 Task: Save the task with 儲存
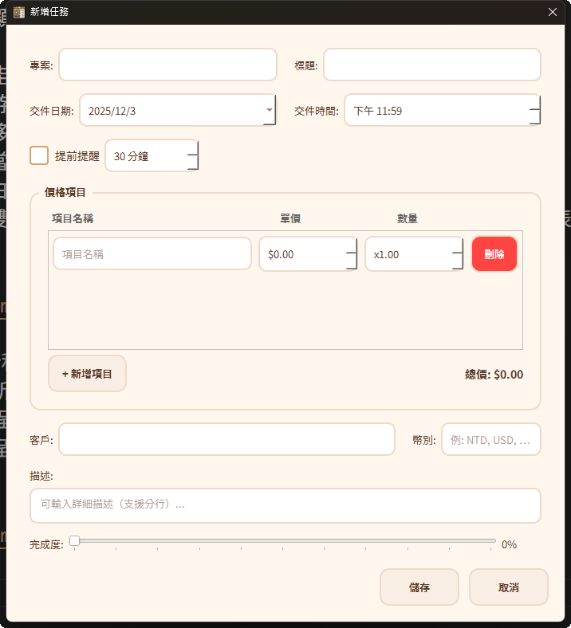coord(419,587)
